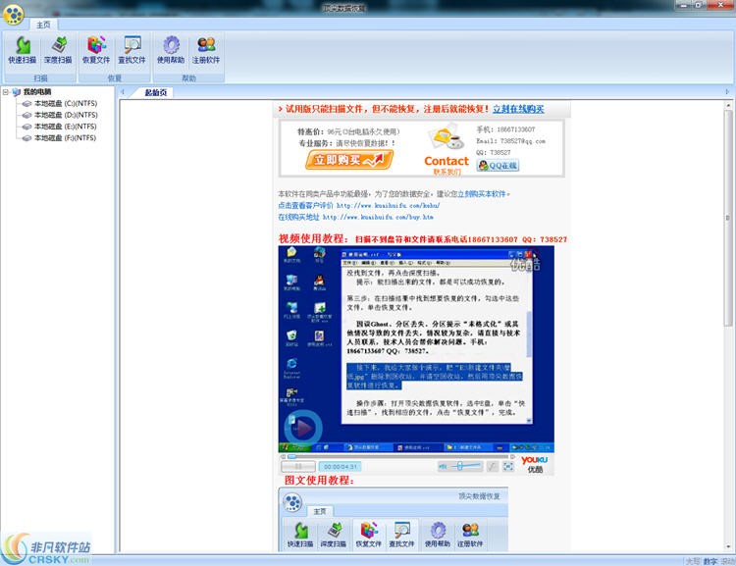The image size is (736, 566).
Task: Click the video pause button below player
Action: [298, 467]
